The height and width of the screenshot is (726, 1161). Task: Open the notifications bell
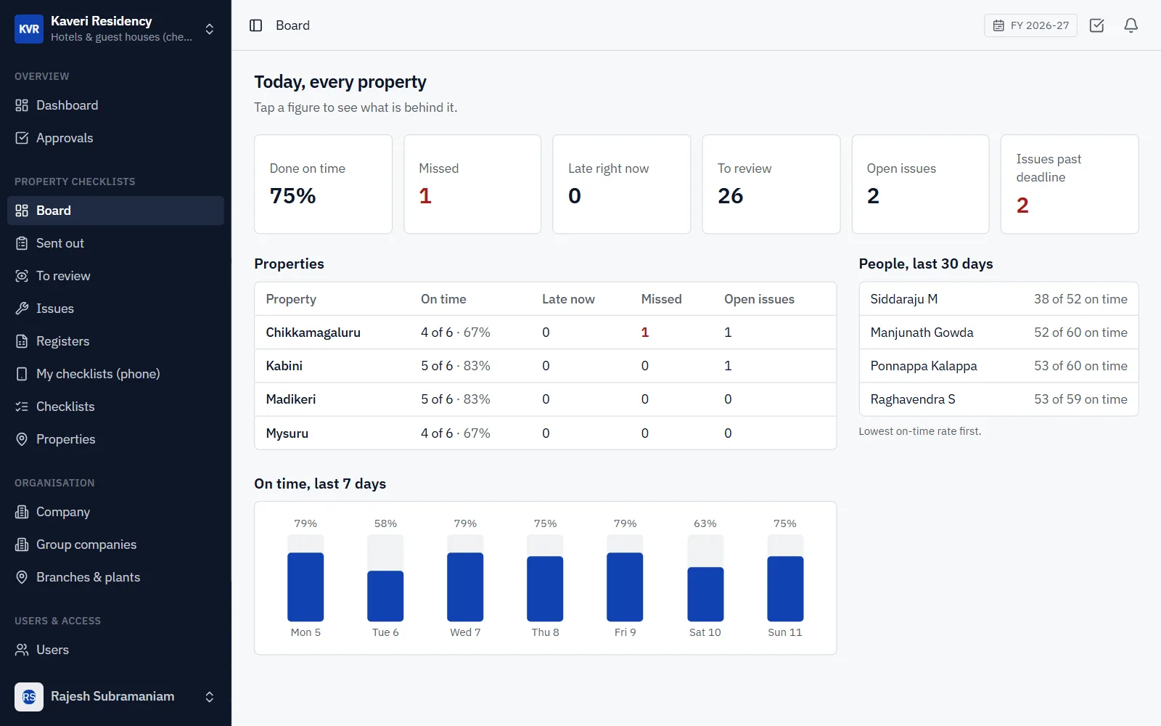(x=1131, y=25)
